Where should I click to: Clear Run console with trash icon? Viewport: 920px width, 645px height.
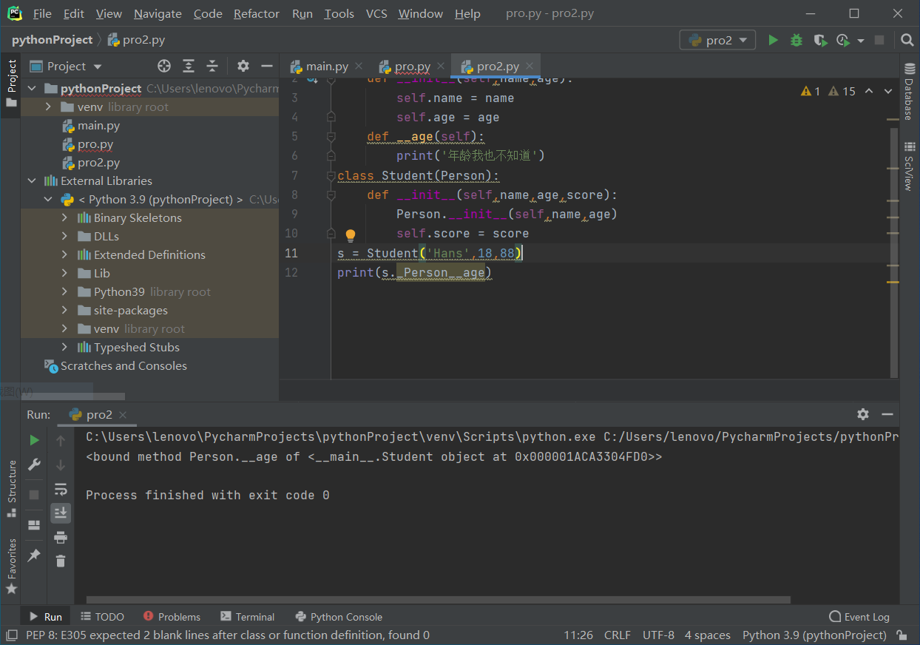(61, 561)
